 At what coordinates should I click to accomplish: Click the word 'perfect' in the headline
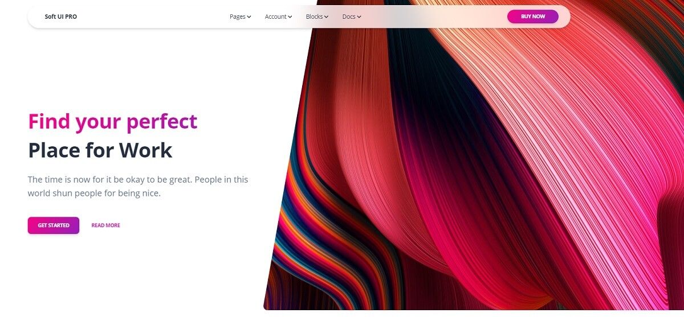pyautogui.click(x=162, y=122)
